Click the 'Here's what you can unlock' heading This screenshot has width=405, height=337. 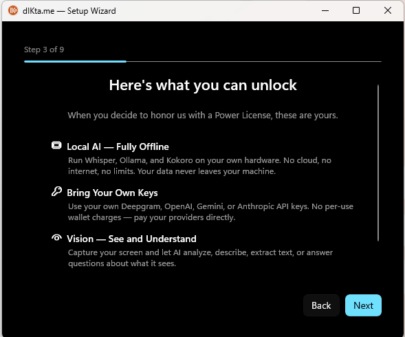203,85
